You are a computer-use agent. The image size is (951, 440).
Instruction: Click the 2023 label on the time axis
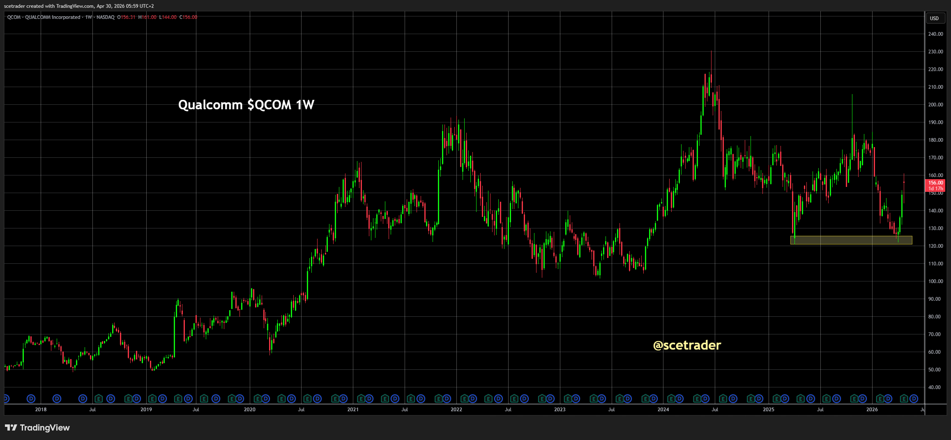560,410
